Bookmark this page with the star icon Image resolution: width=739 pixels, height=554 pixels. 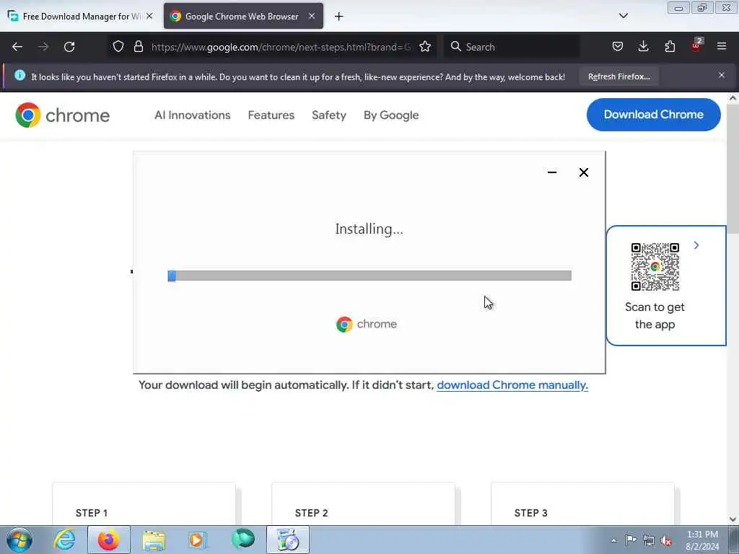pyautogui.click(x=425, y=46)
